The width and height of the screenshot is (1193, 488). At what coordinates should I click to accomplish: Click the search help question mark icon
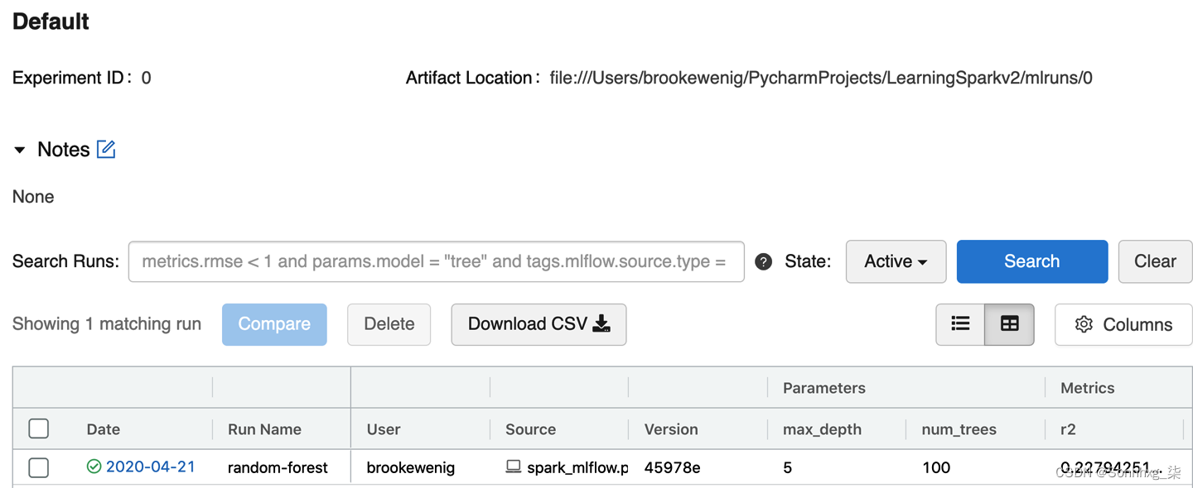point(764,262)
